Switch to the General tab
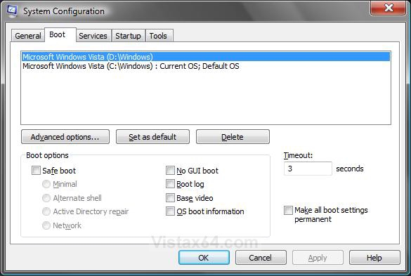The width and height of the screenshot is (411, 276). coord(28,36)
